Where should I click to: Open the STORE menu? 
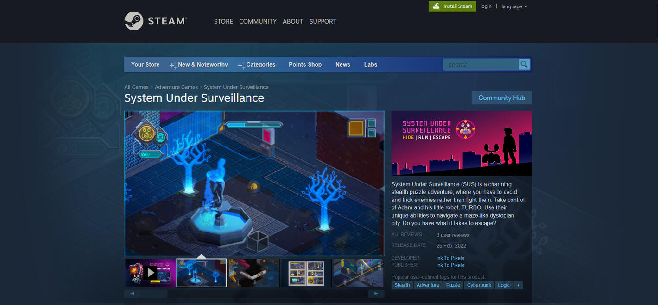(x=223, y=21)
